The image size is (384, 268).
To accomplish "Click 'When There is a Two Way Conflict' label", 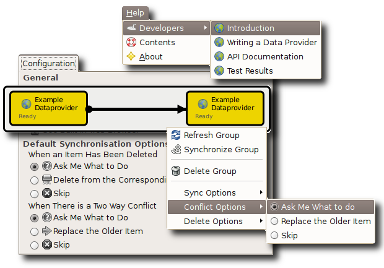I will click(x=92, y=206).
